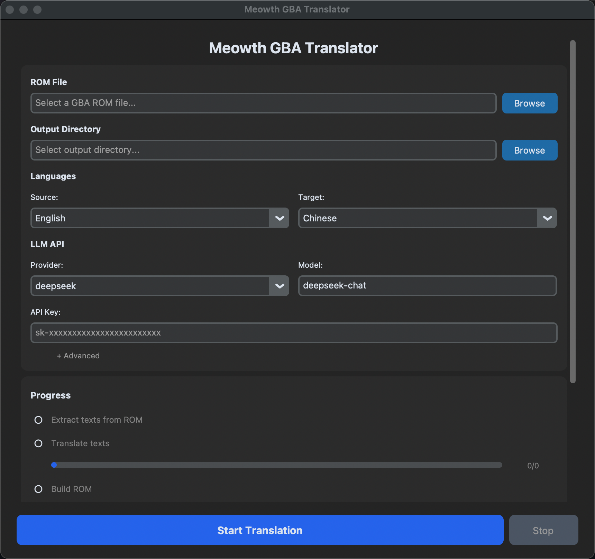This screenshot has width=595, height=559.
Task: Click the translation progress bar
Action: [277, 465]
